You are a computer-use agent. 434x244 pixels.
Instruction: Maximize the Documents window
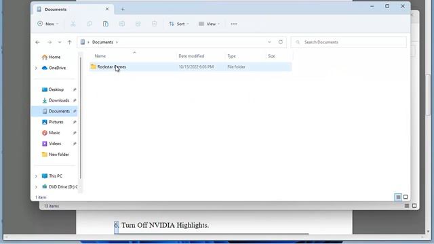(x=387, y=6)
